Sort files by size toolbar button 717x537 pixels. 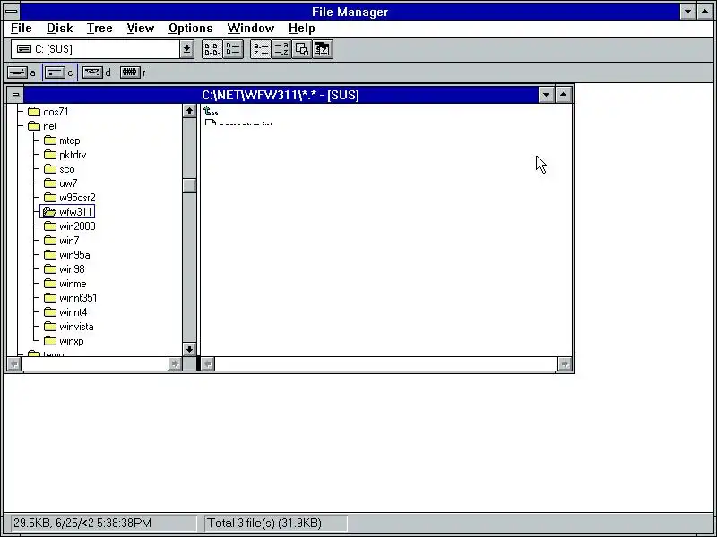click(x=302, y=49)
